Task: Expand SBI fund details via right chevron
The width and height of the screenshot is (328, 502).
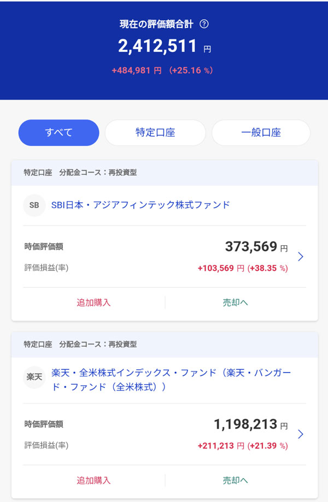Action: click(x=300, y=256)
